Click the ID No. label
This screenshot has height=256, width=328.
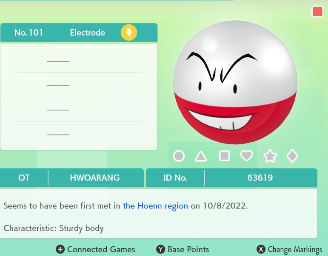coord(175,178)
